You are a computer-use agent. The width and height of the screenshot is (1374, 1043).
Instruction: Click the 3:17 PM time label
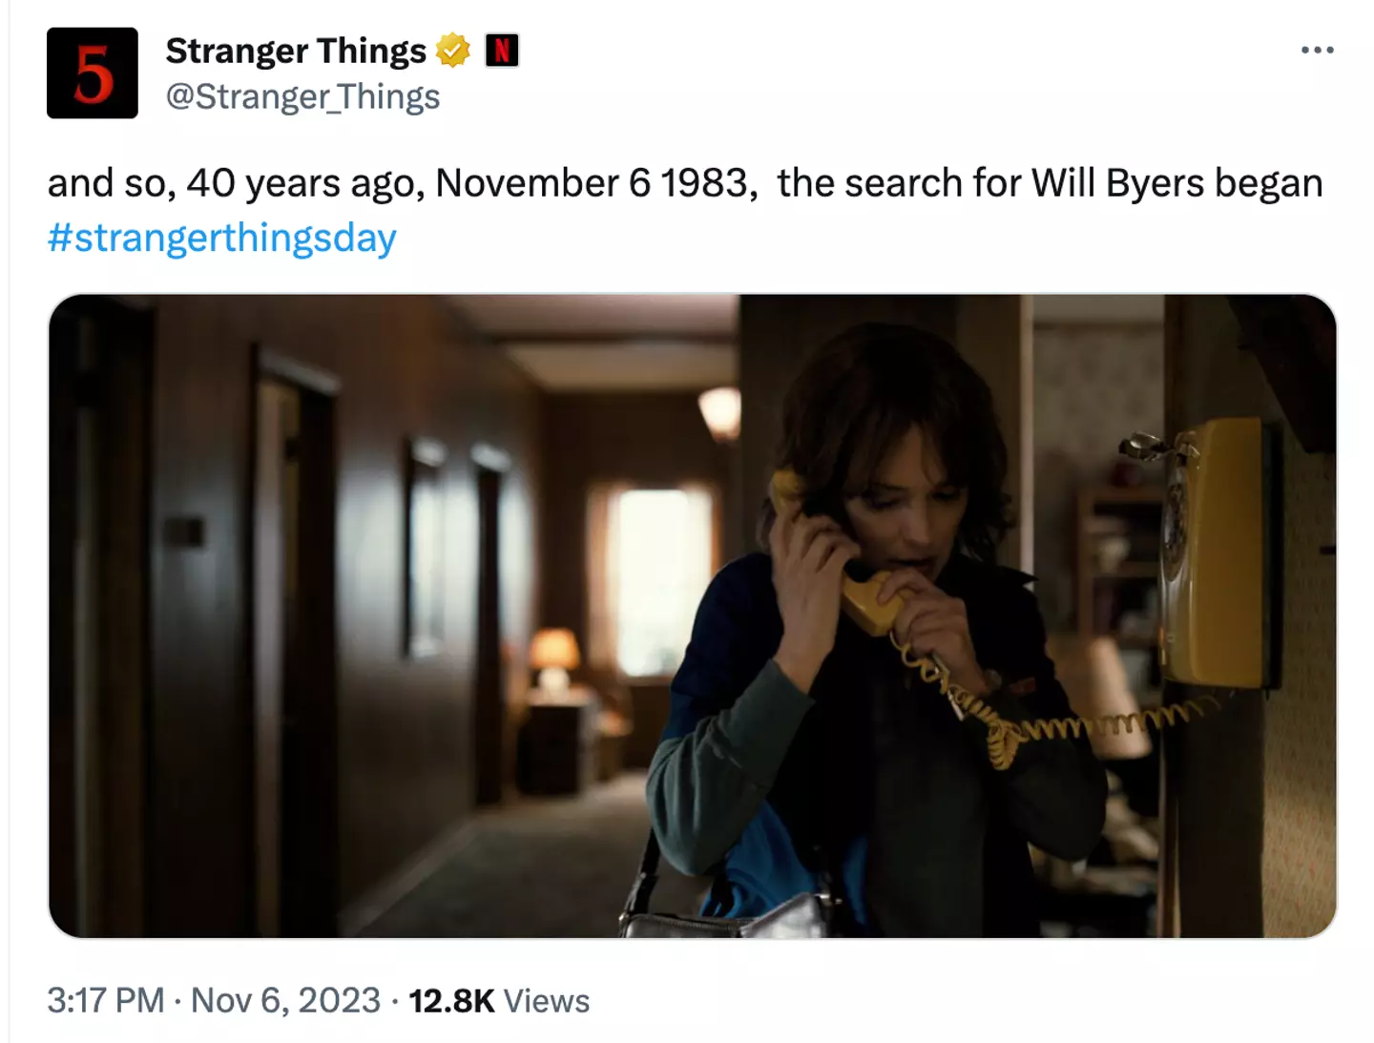click(107, 1002)
